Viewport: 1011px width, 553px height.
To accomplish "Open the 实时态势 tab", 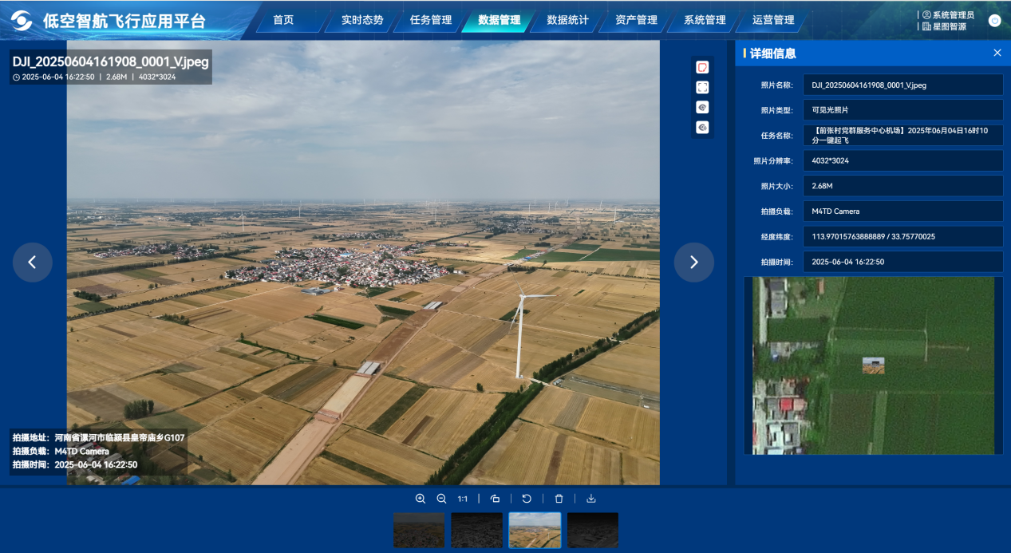I will (x=362, y=20).
